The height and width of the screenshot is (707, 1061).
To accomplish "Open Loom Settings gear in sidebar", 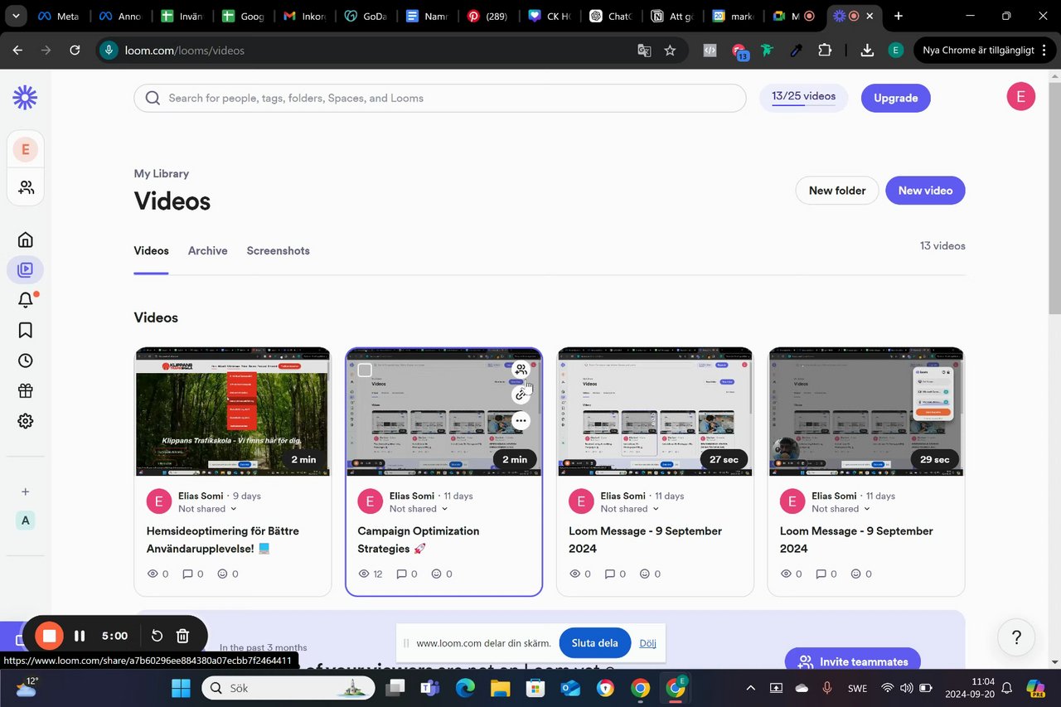I will pos(25,421).
